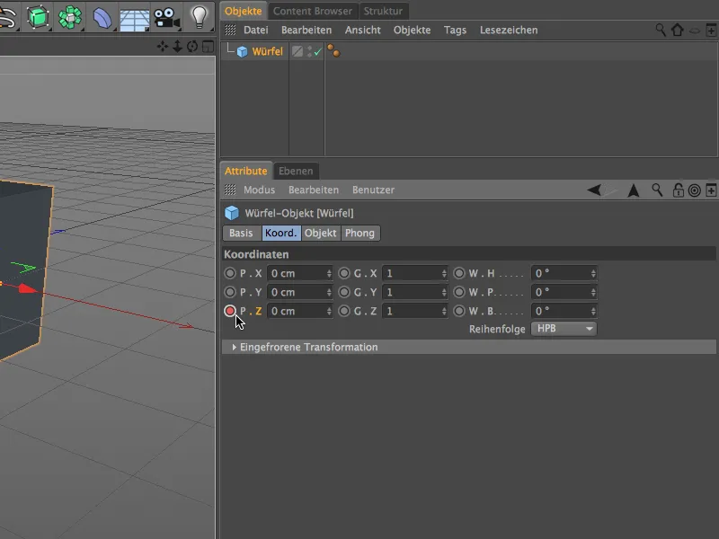Toggle the Würfel green enable checkmark

(x=318, y=52)
